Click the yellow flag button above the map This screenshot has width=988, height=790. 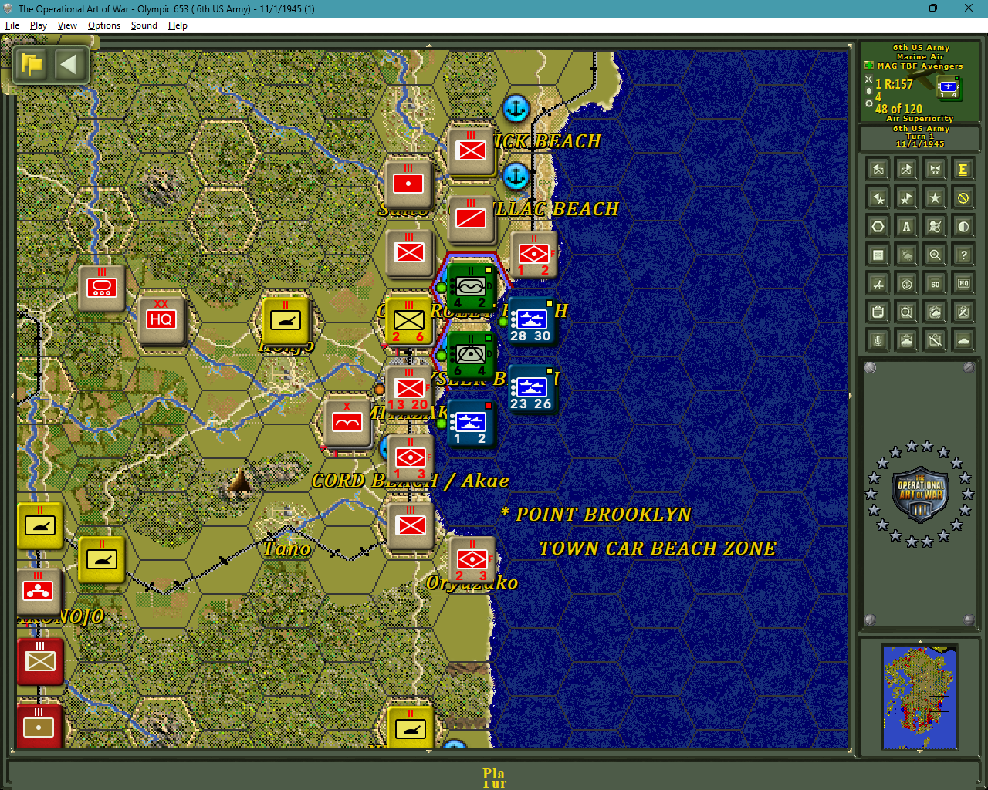pos(32,65)
